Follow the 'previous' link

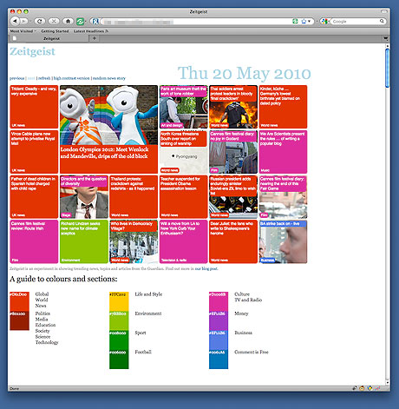point(16,78)
